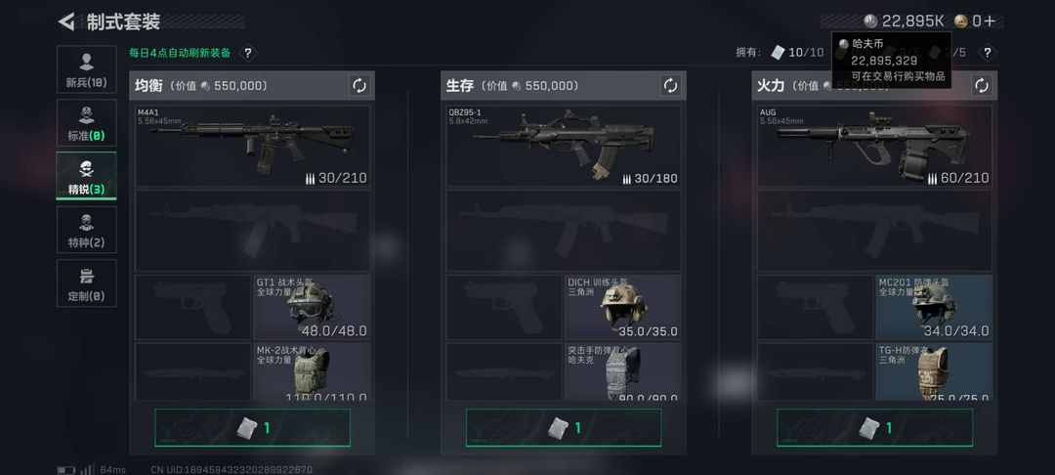Add premium currency with the plus icon

(989, 22)
